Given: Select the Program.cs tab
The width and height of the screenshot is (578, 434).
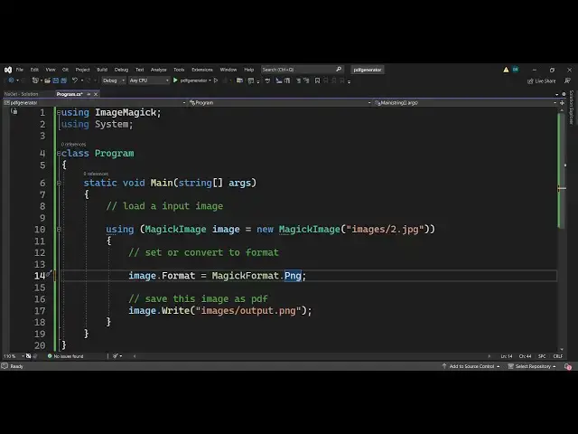Looking at the screenshot, I should click(69, 94).
